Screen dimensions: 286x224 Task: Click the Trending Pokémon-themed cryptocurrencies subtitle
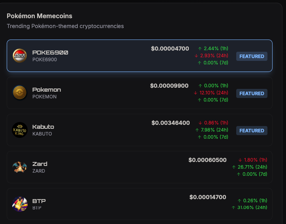[x=65, y=26]
